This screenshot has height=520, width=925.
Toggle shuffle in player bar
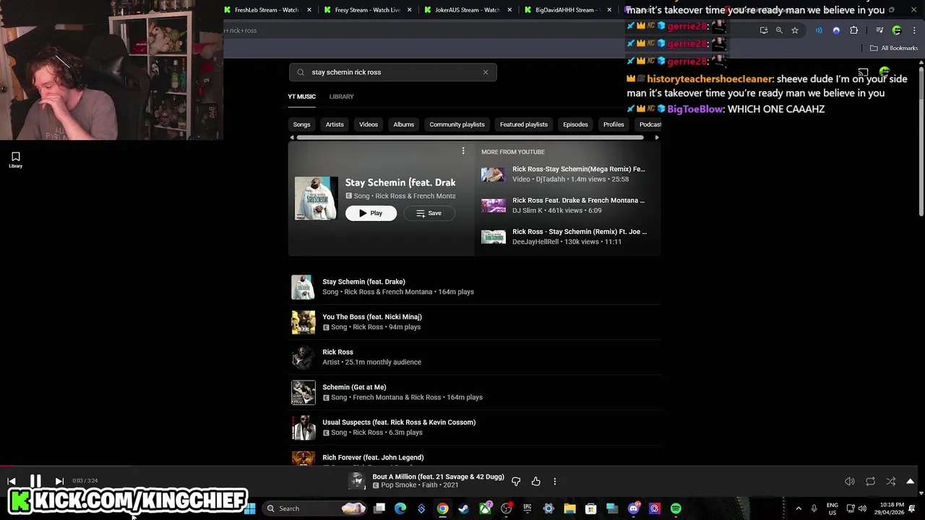click(x=891, y=481)
